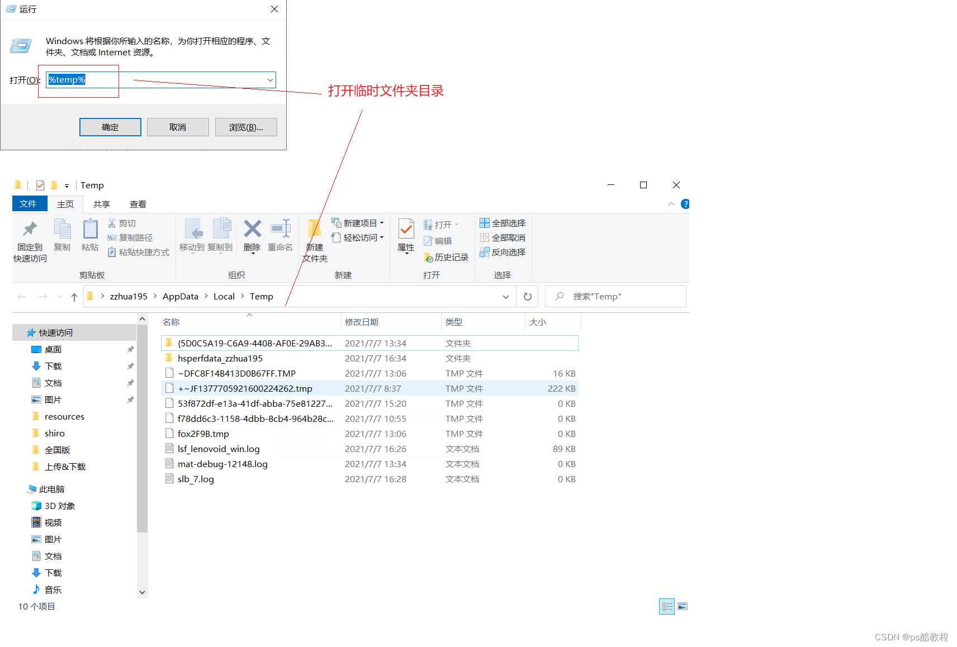Click OK (确定) in Run dialog

click(x=110, y=127)
